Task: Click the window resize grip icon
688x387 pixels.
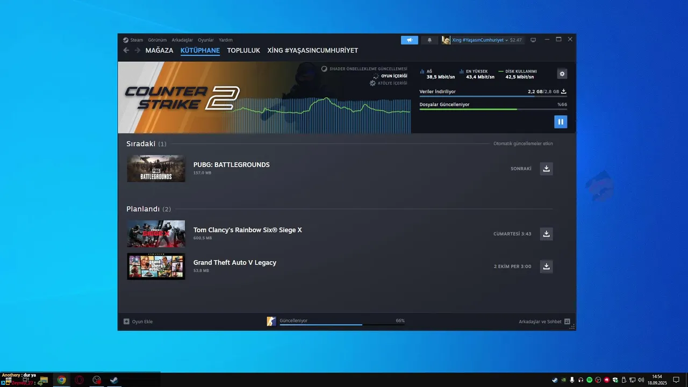Action: pos(572,326)
